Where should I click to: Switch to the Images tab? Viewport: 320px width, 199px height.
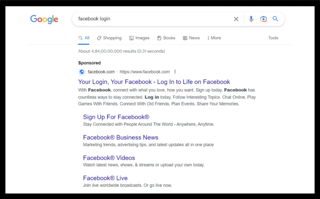tap(140, 38)
